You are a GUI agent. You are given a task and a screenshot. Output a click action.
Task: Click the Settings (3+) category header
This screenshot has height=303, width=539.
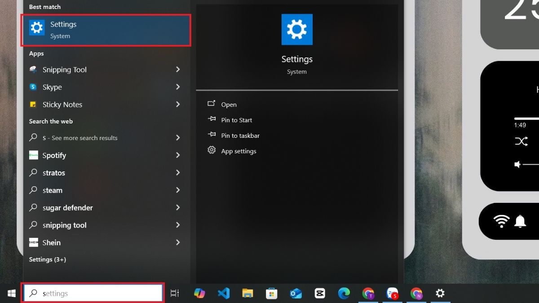point(48,259)
